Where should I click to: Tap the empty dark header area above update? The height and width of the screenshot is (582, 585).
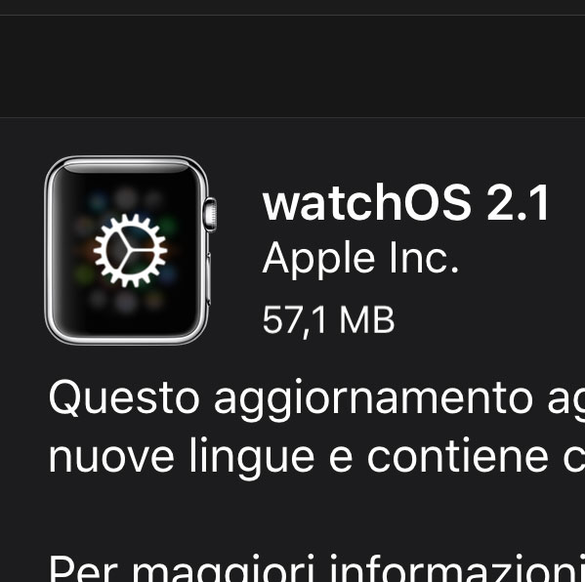tap(293, 66)
